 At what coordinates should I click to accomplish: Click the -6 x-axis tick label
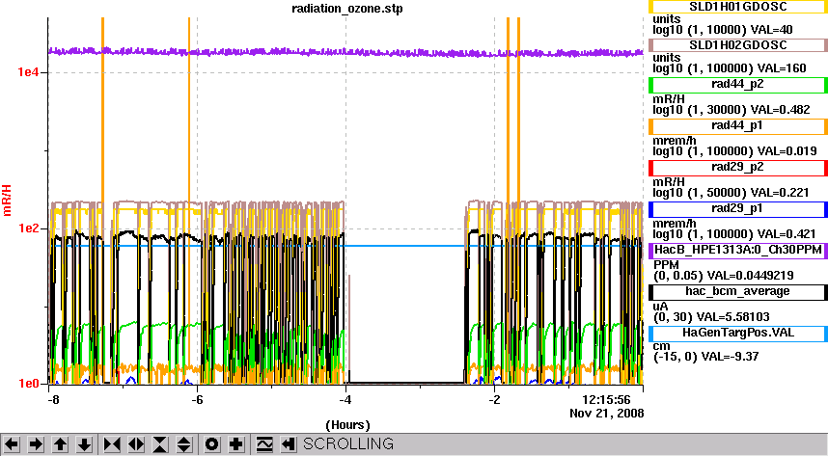[x=197, y=400]
